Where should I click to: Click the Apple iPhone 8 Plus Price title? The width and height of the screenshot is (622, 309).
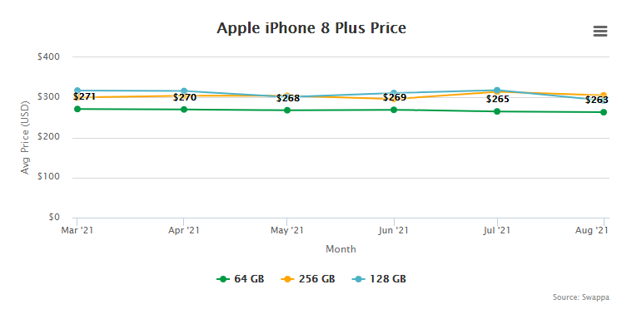pos(311,28)
